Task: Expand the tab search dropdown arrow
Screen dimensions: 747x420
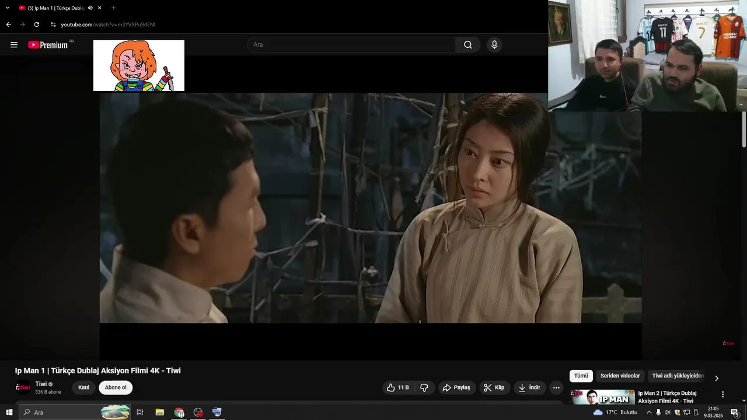Action: 8,8
